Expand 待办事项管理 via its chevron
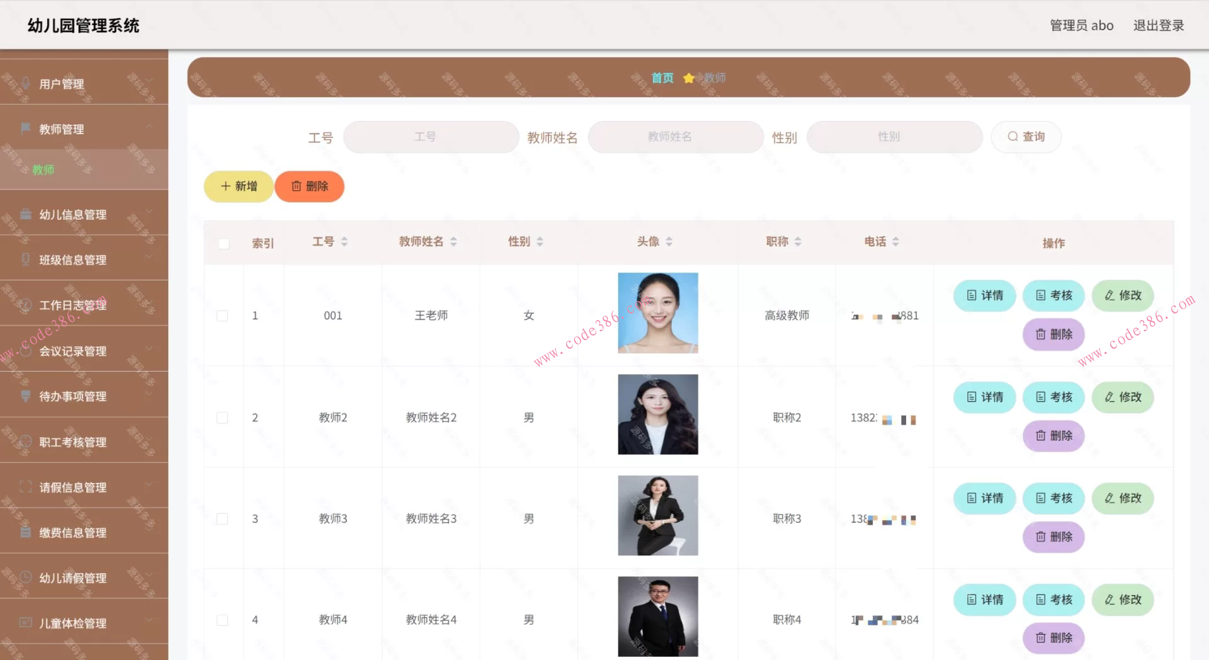This screenshot has height=660, width=1209. tap(149, 394)
